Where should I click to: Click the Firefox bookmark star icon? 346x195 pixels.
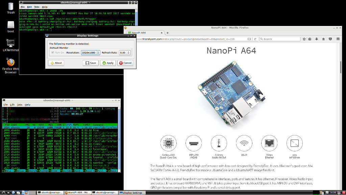(x=304, y=39)
